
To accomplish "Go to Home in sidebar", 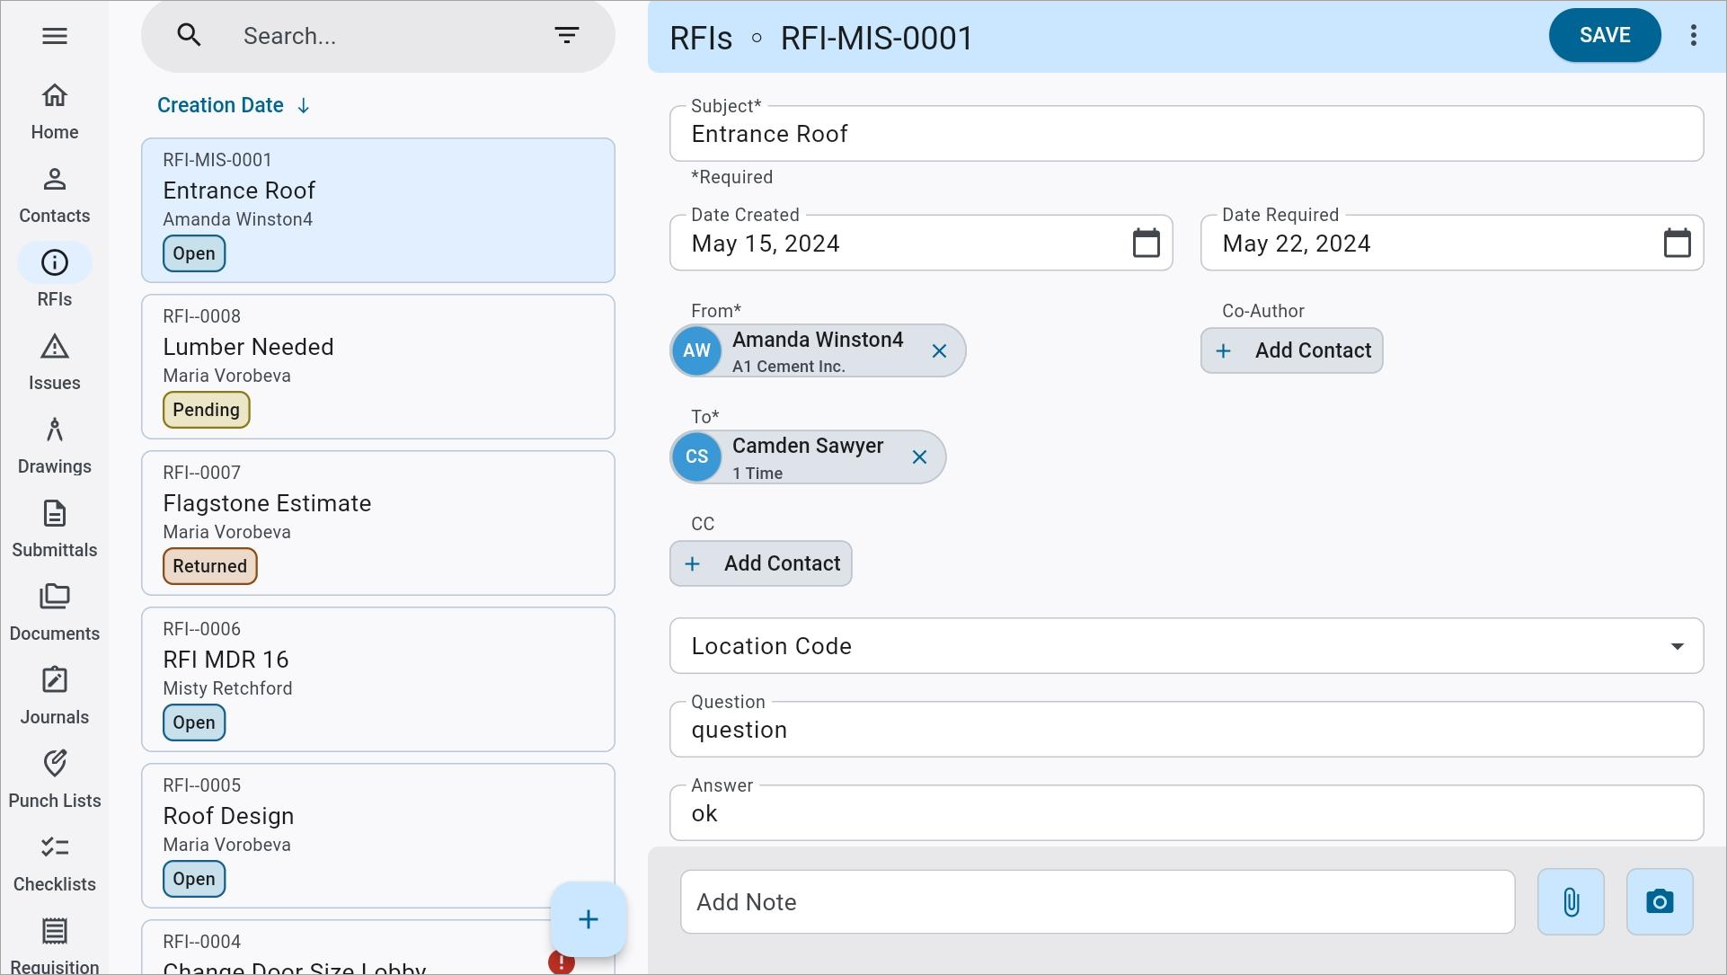I will pos(55,111).
